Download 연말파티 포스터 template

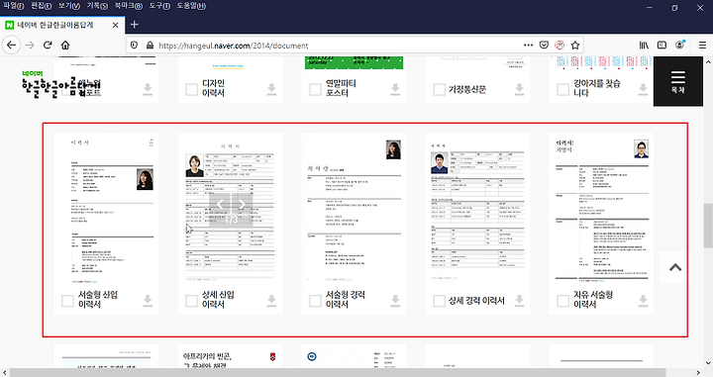click(x=395, y=89)
